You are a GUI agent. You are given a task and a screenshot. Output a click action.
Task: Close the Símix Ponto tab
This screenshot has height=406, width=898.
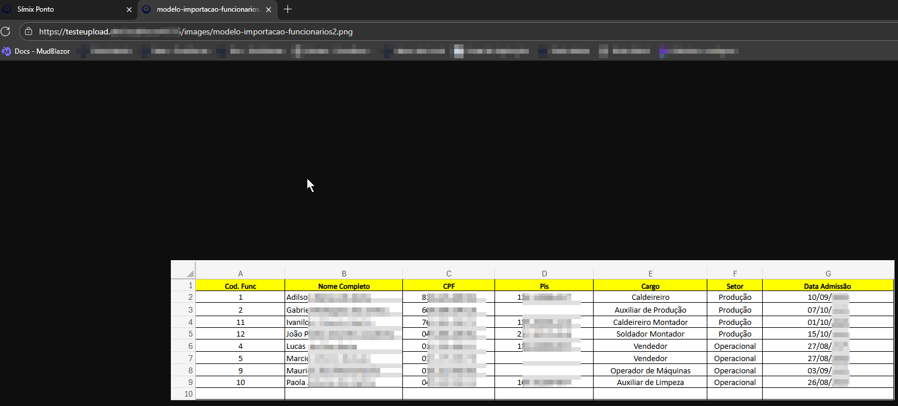pyautogui.click(x=129, y=9)
